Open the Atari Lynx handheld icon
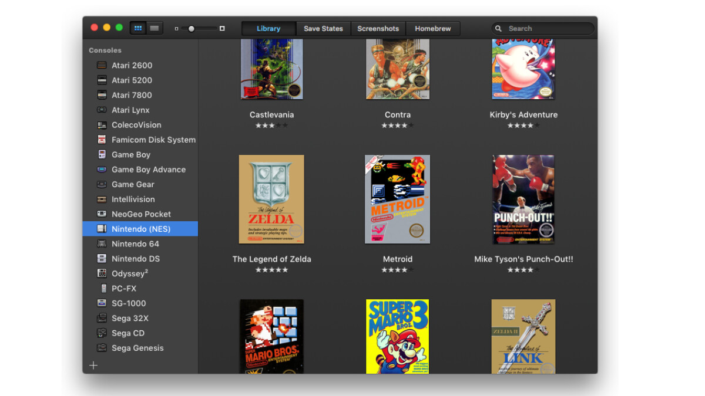705x396 pixels. [102, 110]
